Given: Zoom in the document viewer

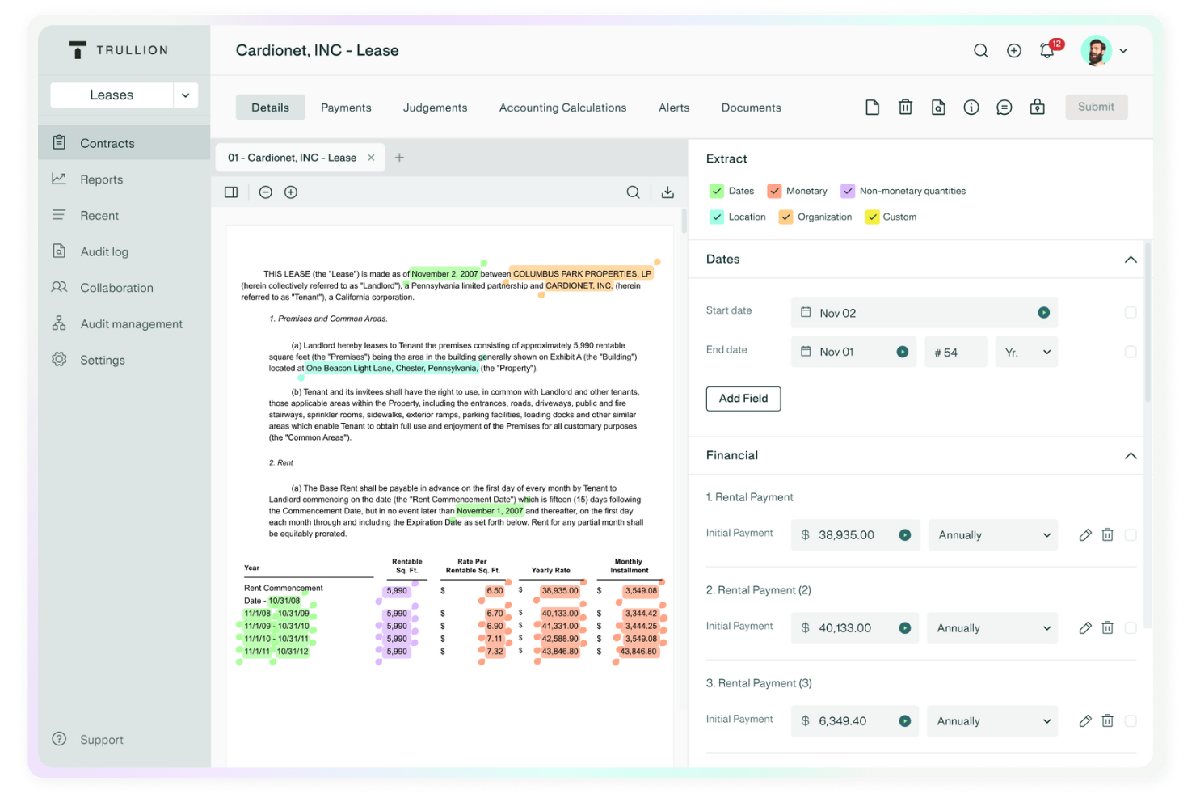Looking at the screenshot, I should (291, 192).
